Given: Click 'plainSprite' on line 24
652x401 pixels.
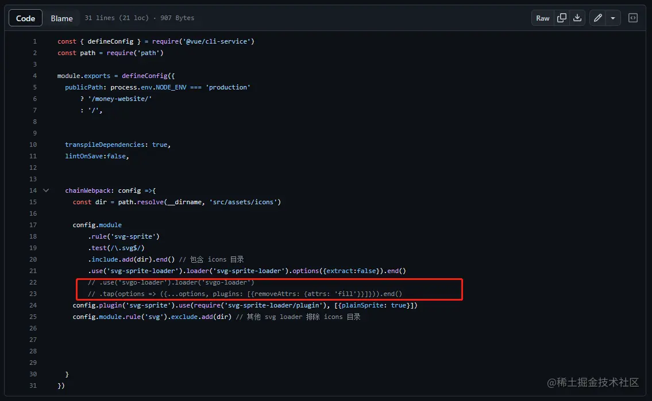Looking at the screenshot, I should (362, 305).
